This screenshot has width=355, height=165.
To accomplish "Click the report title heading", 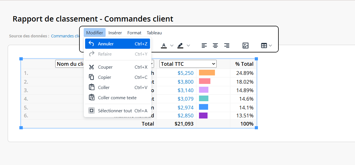I will point(93,19).
